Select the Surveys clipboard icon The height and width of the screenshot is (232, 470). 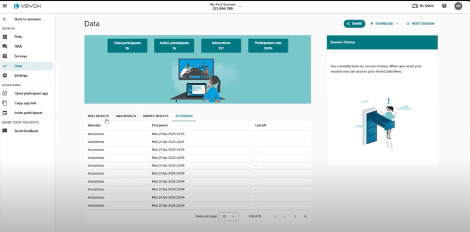click(5, 56)
